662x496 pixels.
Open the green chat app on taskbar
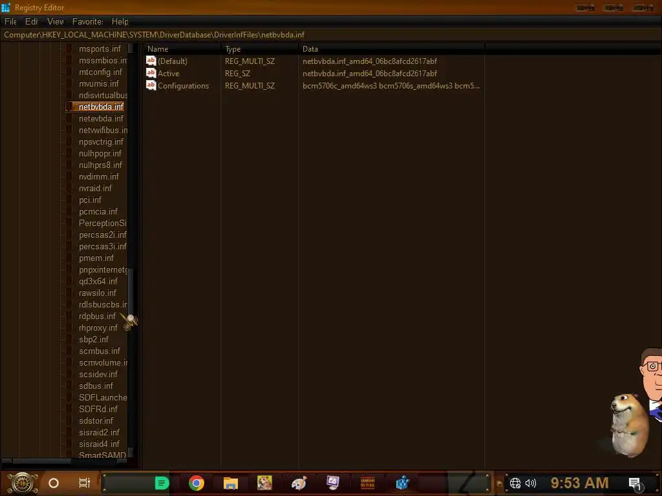point(162,483)
